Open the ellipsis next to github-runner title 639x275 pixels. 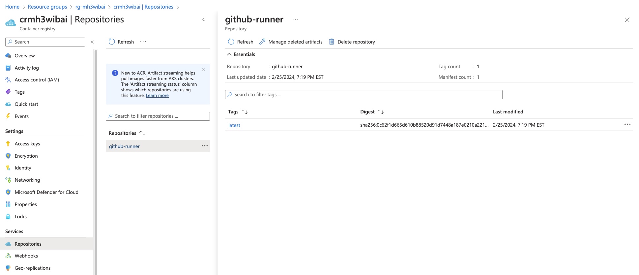[296, 20]
